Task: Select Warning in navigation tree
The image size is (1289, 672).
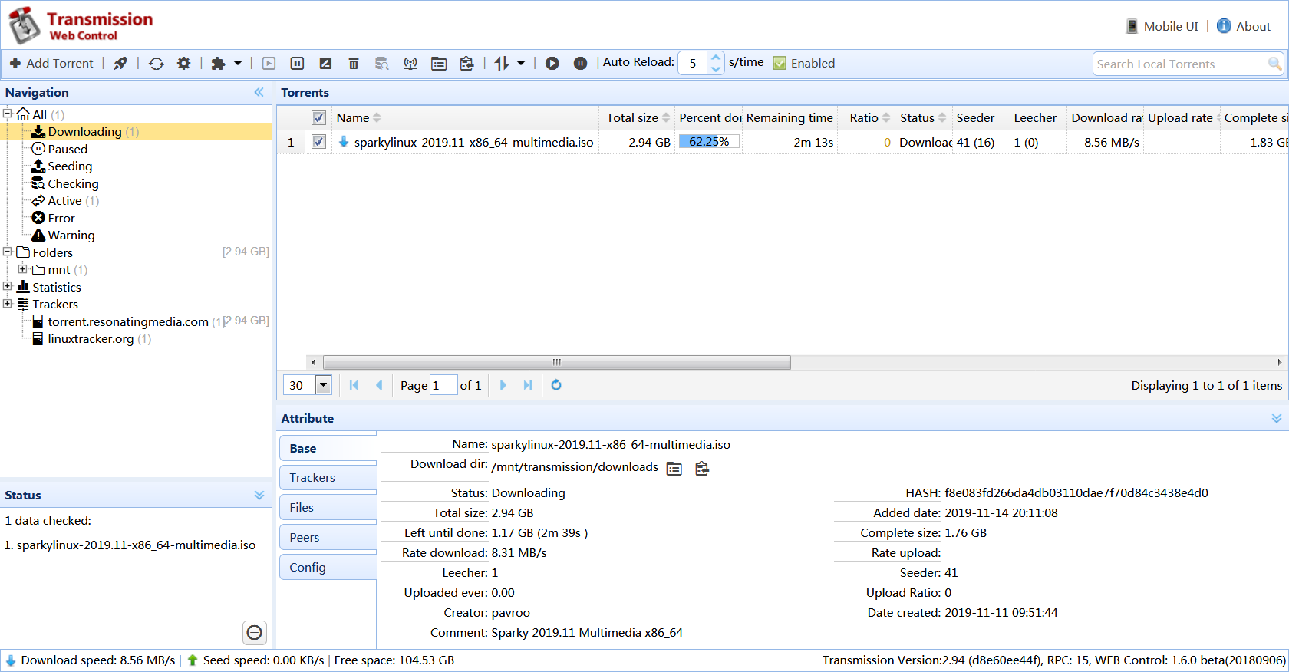Action: tap(71, 235)
